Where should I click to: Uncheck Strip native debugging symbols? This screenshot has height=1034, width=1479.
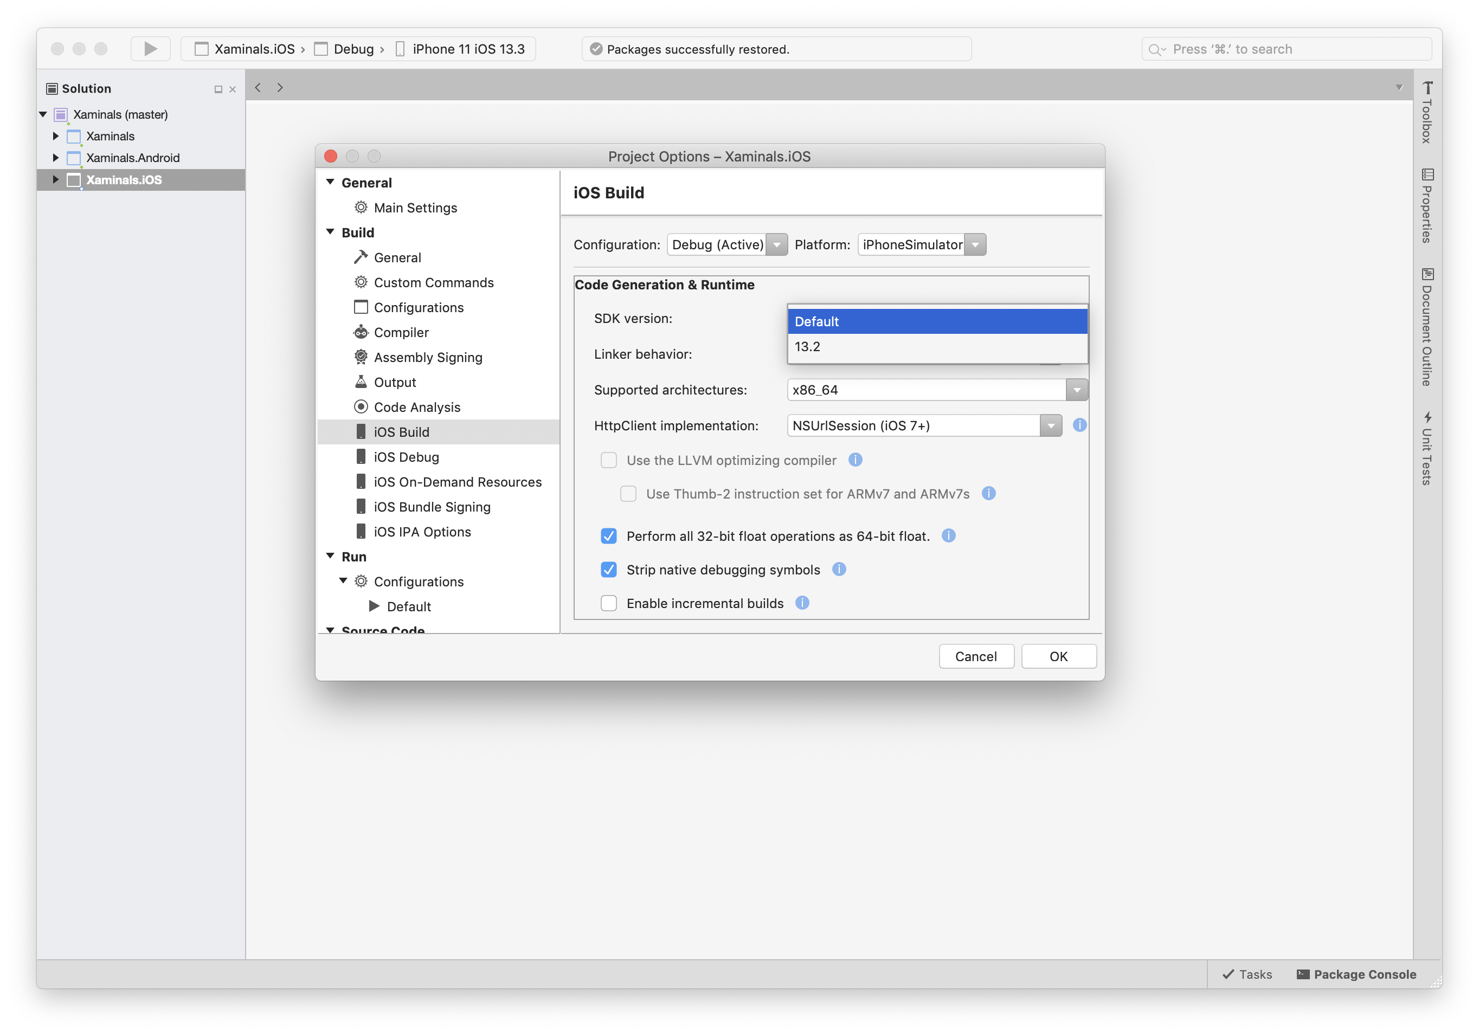pyautogui.click(x=609, y=569)
